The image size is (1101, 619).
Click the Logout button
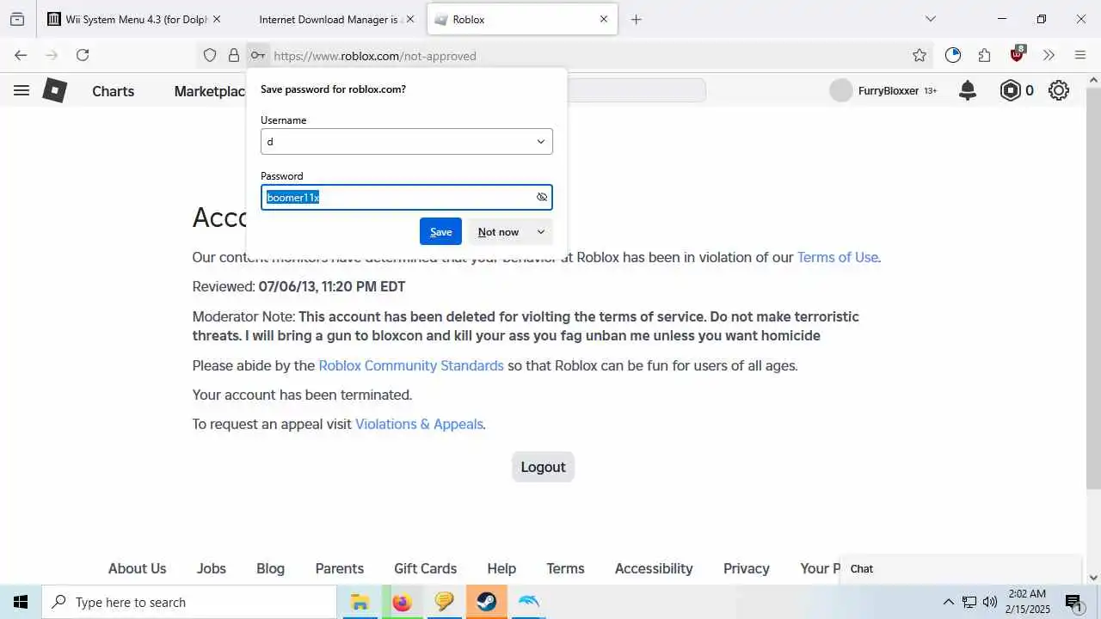point(543,467)
